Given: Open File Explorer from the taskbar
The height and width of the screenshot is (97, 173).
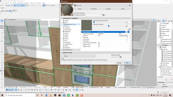Looking at the screenshot, I should (x=51, y=95).
